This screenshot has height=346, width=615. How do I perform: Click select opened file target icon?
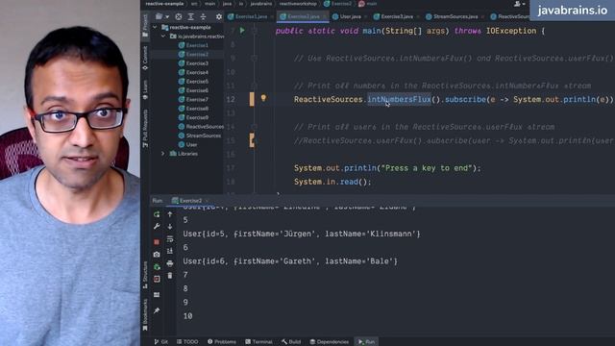pyautogui.click(x=179, y=16)
